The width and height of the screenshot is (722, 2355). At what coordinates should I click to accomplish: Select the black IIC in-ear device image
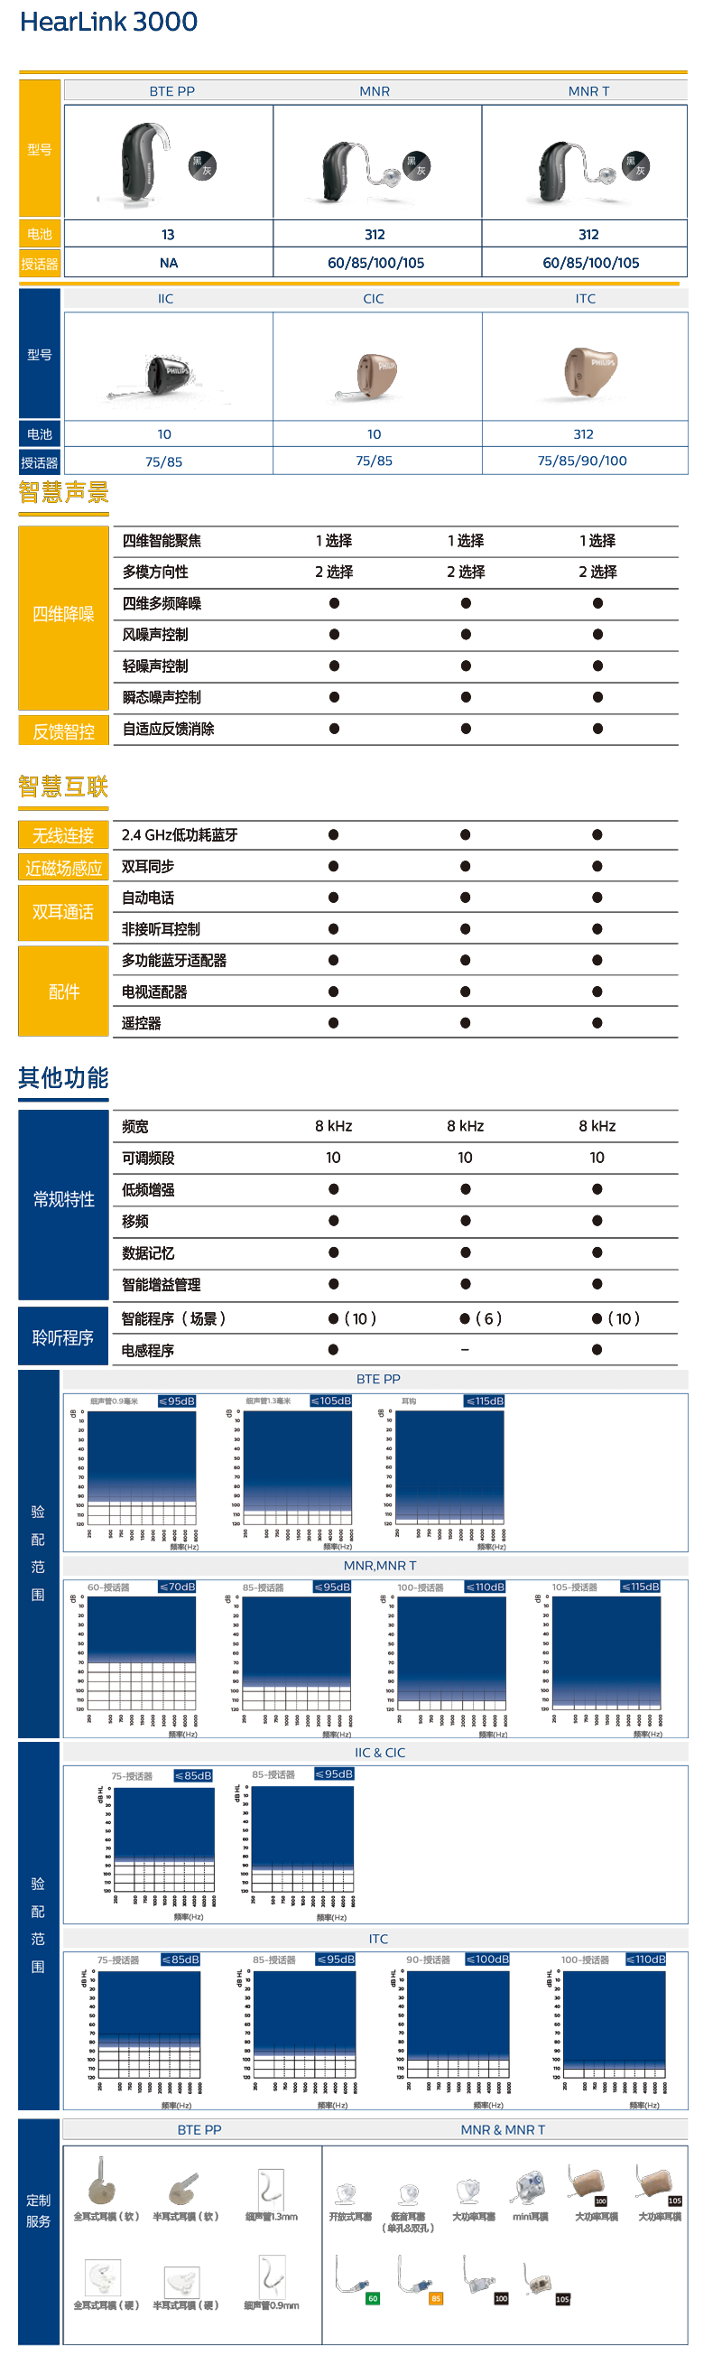click(165, 375)
